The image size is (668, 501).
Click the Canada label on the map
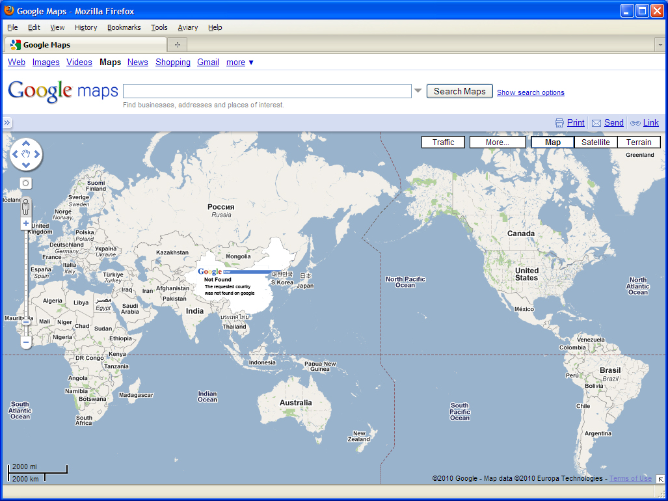520,234
